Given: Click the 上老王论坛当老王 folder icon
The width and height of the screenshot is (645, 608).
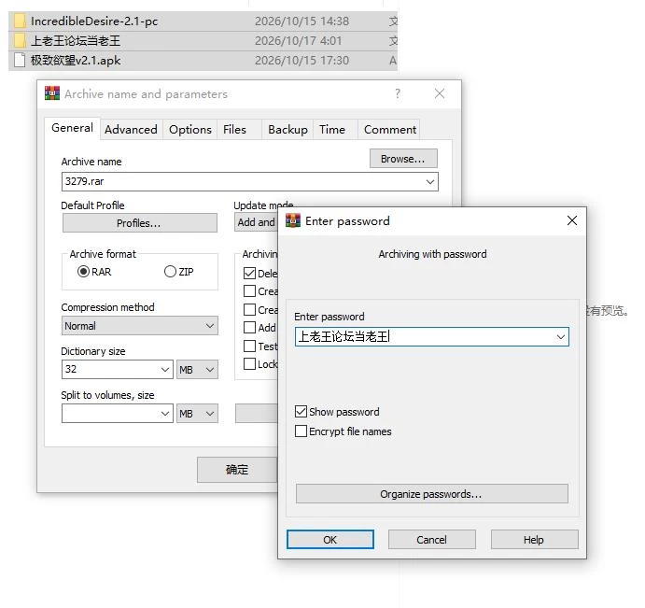Looking at the screenshot, I should coord(20,40).
